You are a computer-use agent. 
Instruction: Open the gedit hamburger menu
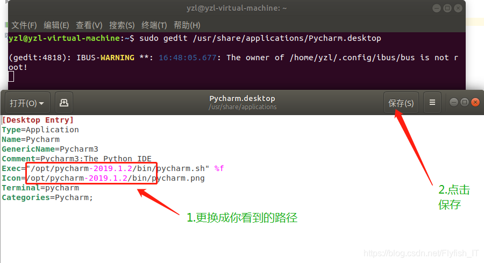coord(432,103)
